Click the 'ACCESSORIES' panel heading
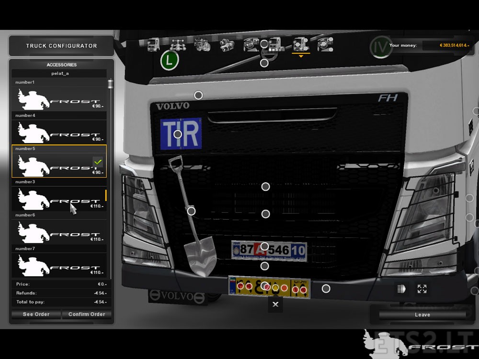This screenshot has width=479, height=359. pos(62,65)
